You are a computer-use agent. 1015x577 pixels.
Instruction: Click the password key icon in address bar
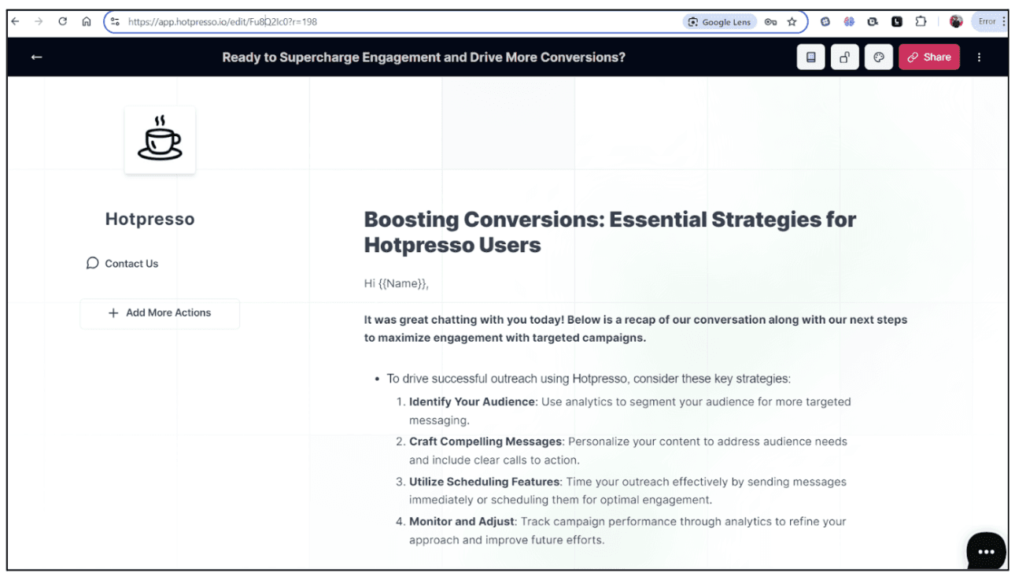pyautogui.click(x=771, y=22)
